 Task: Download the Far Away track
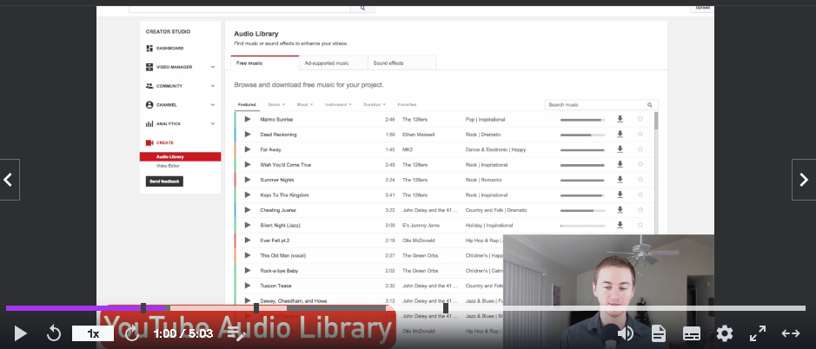tap(620, 149)
